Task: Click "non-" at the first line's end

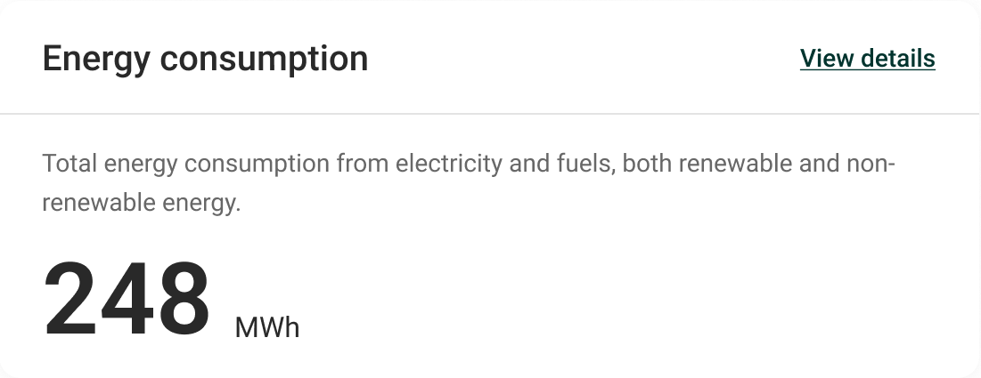Action: pyautogui.click(x=871, y=165)
